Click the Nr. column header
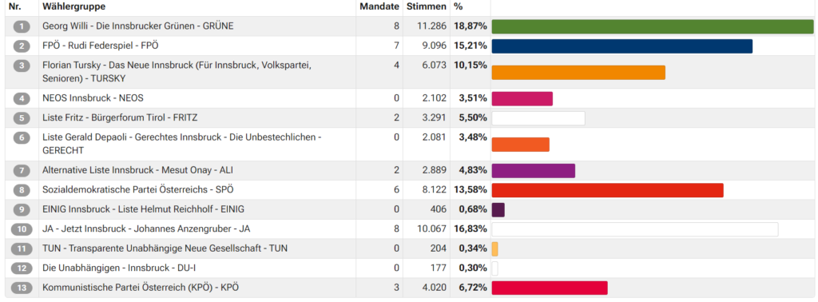The width and height of the screenshot is (818, 302). (x=14, y=6)
